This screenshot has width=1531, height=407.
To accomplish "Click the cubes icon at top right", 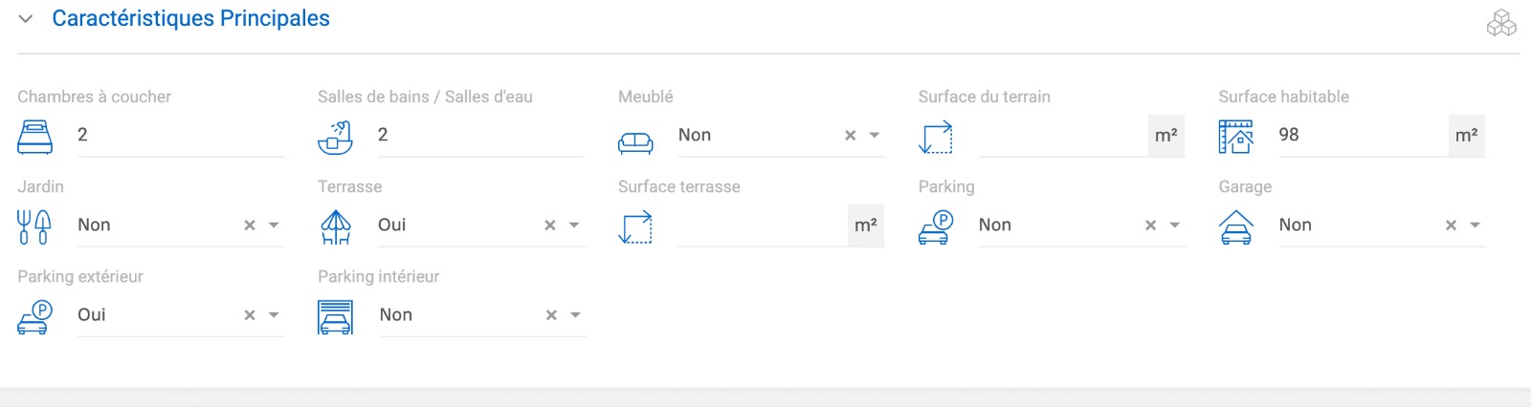I will click(1501, 22).
